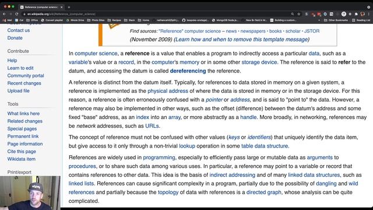Open the Permanent link tool
The width and height of the screenshot is (373, 210).
point(23,136)
